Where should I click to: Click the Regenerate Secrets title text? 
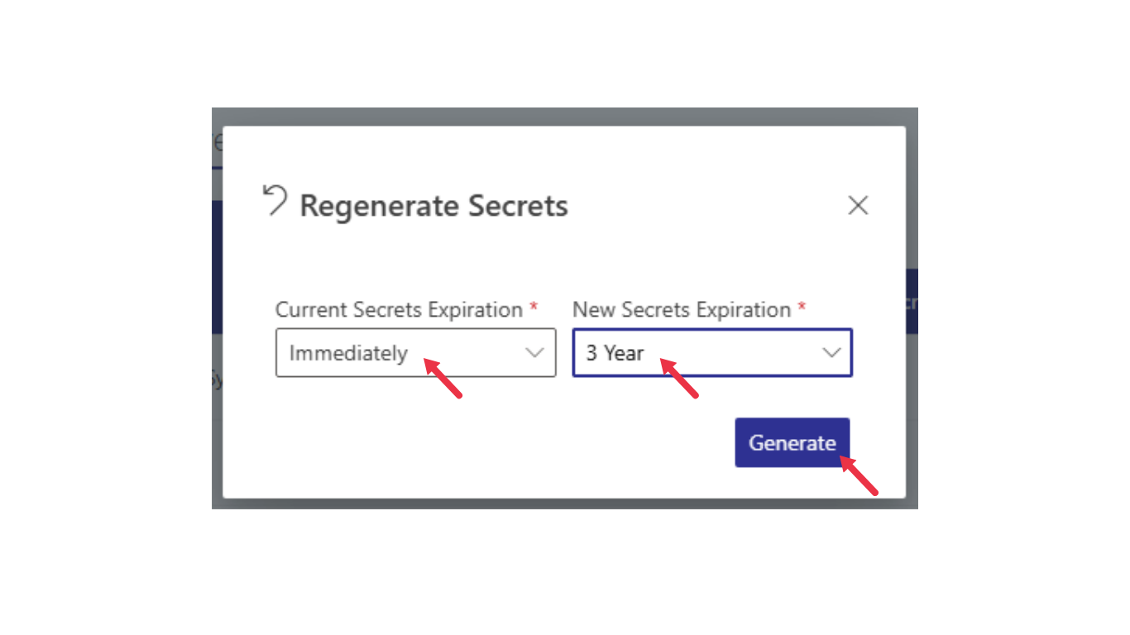[433, 206]
